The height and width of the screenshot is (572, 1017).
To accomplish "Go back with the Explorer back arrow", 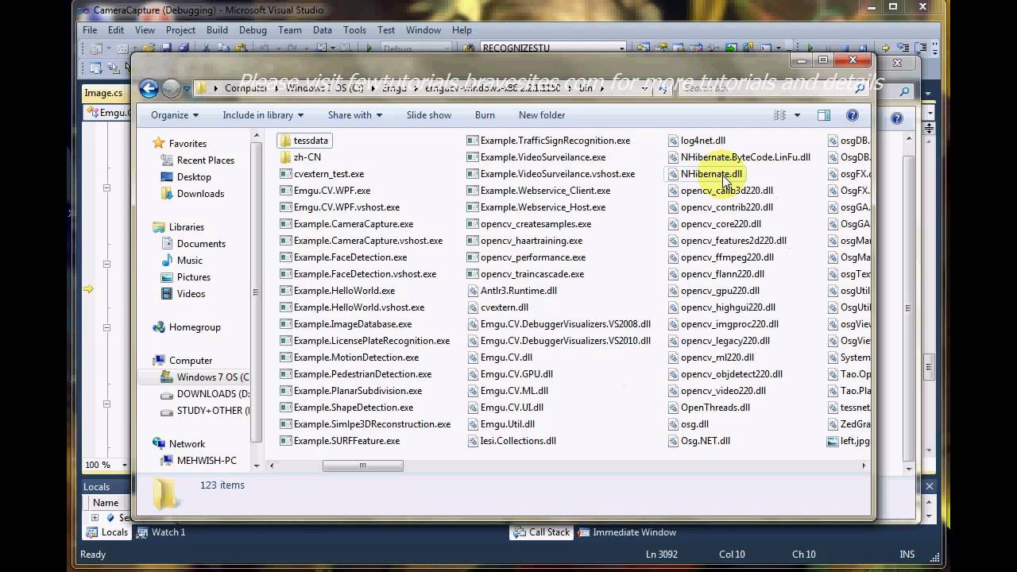I will pos(149,88).
